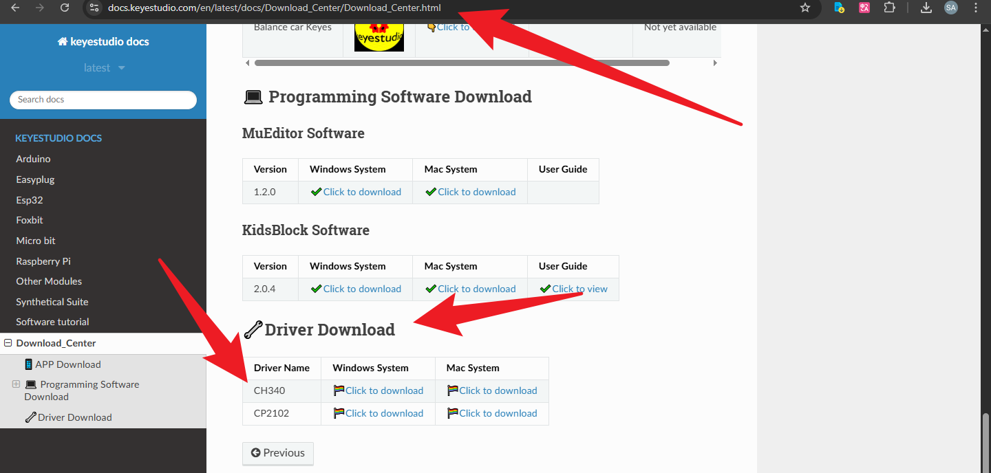Image resolution: width=991 pixels, height=473 pixels.
Task: Open the latest version dropdown
Action: (103, 67)
